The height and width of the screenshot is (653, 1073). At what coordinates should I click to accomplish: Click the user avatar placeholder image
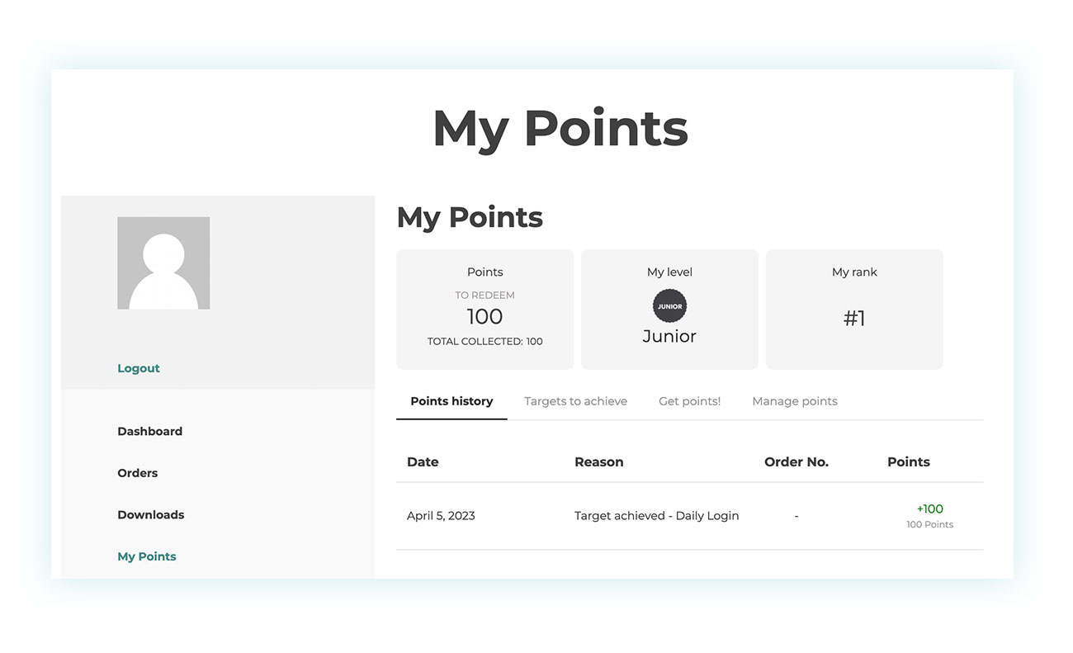(x=163, y=263)
